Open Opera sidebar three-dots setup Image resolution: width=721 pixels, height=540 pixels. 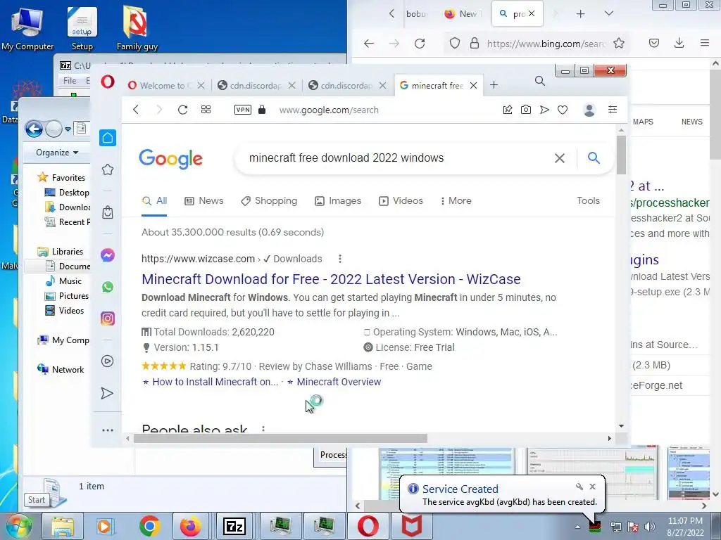[x=108, y=430]
